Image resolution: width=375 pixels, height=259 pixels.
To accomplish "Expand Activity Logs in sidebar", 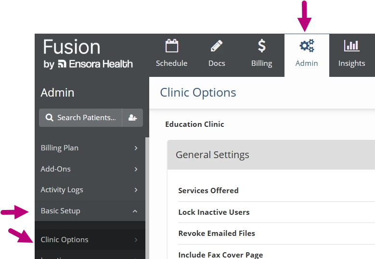I will click(x=90, y=190).
